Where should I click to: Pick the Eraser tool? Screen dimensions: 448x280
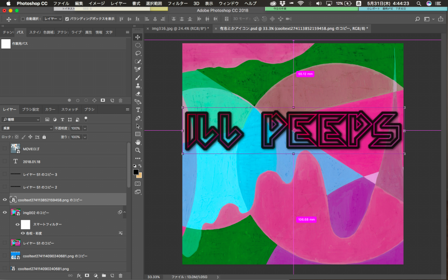(138, 93)
